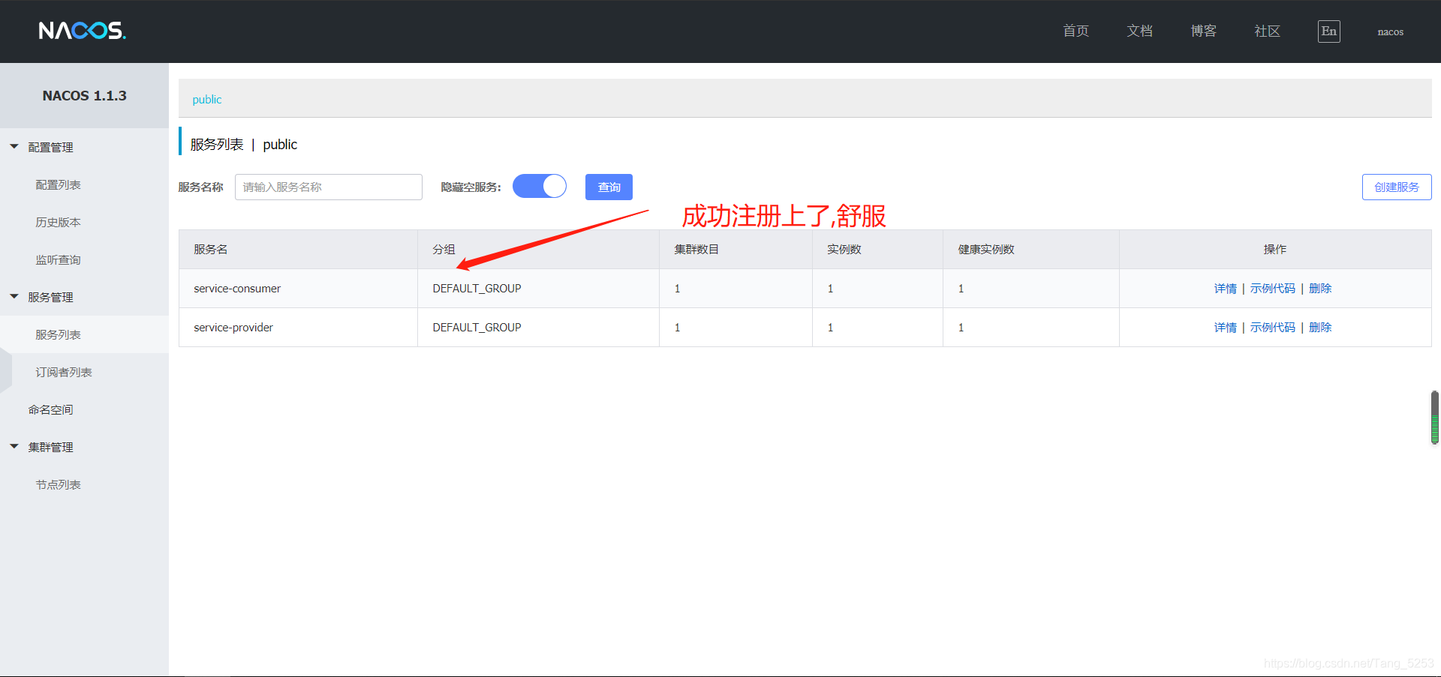Image resolution: width=1441 pixels, height=677 pixels.
Task: Go to 首页 in the top navigation
Action: 1075,31
